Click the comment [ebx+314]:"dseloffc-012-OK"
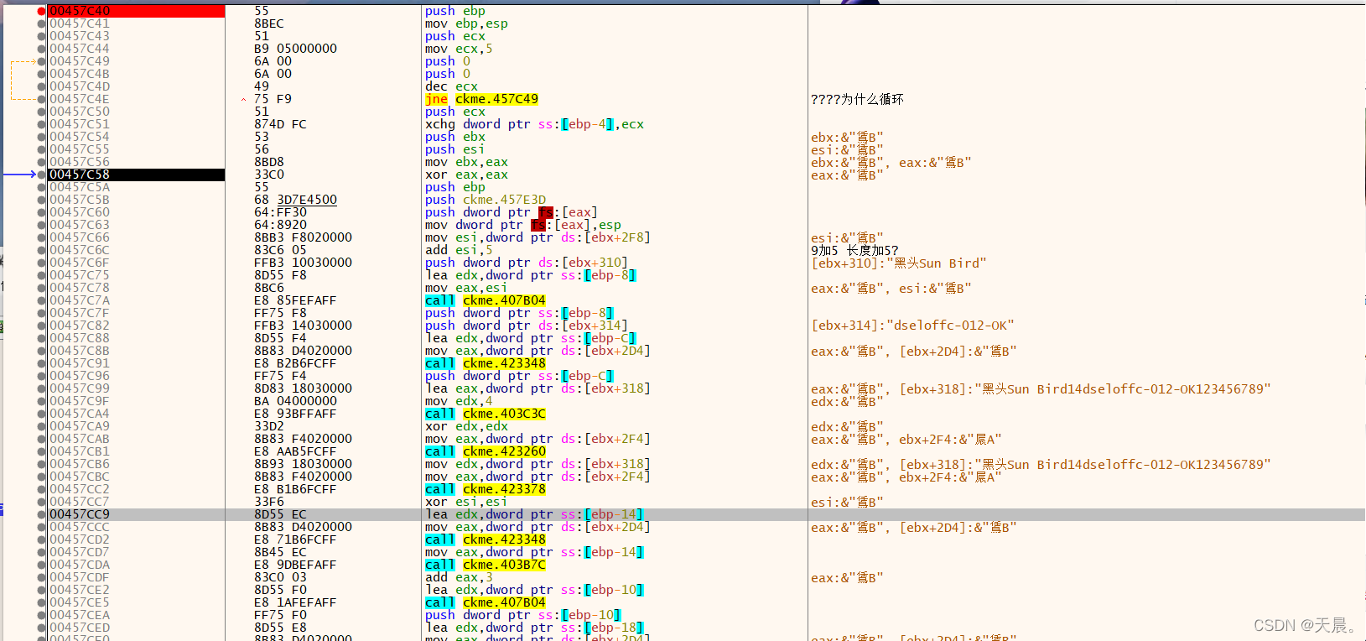 912,326
